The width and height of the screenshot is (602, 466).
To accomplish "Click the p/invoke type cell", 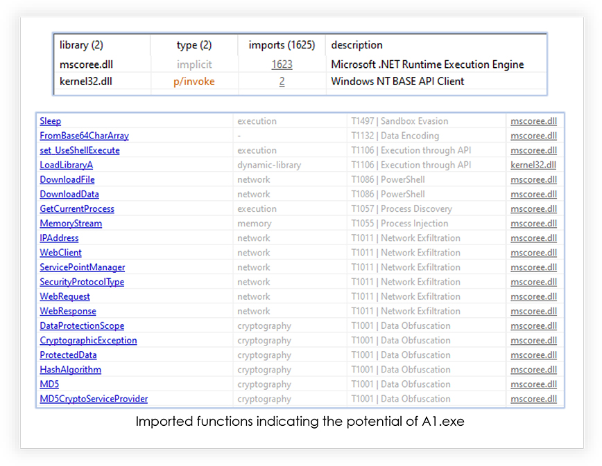I will (194, 81).
